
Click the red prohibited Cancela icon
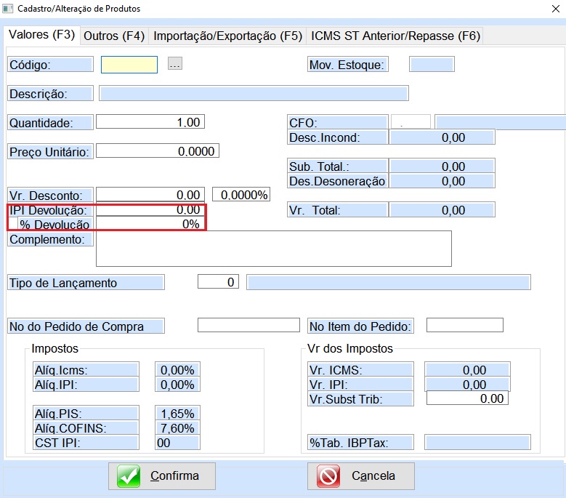330,476
